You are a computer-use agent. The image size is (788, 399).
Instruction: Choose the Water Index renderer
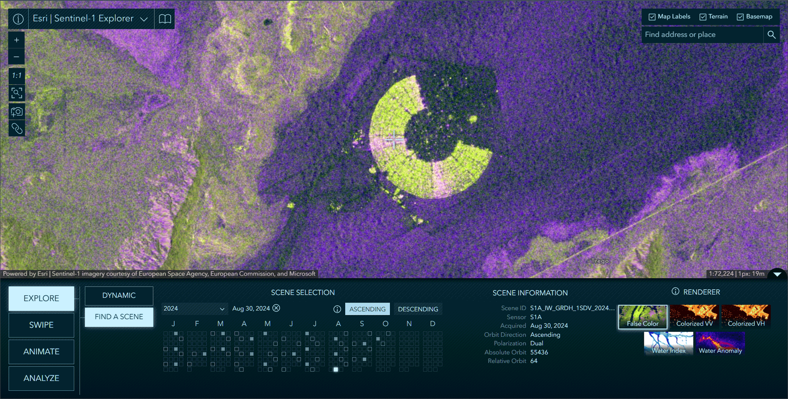(669, 343)
